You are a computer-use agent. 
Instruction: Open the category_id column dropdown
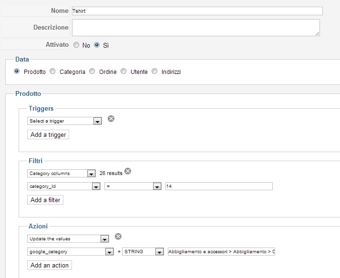click(64, 186)
